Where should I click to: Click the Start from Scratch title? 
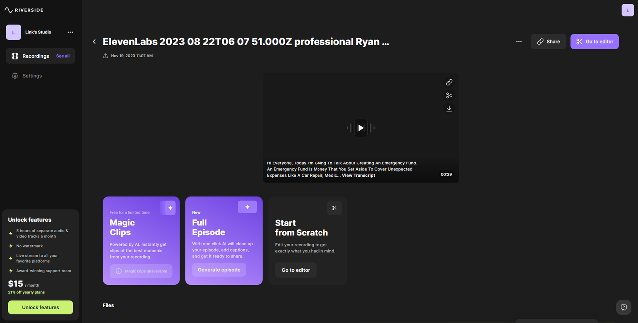302,228
